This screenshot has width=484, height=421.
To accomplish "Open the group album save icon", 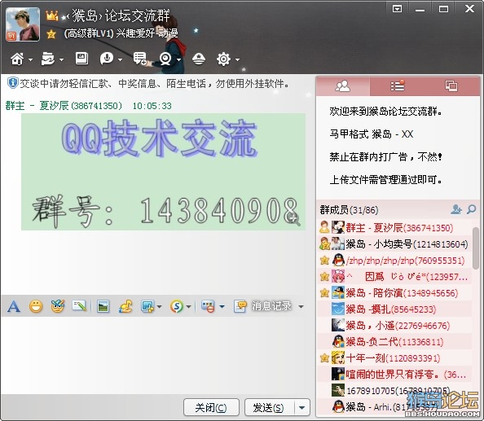I will click(x=81, y=59).
